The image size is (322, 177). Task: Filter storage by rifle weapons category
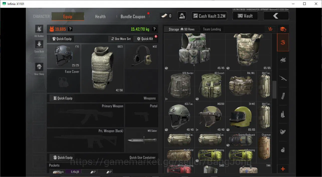click(283, 78)
